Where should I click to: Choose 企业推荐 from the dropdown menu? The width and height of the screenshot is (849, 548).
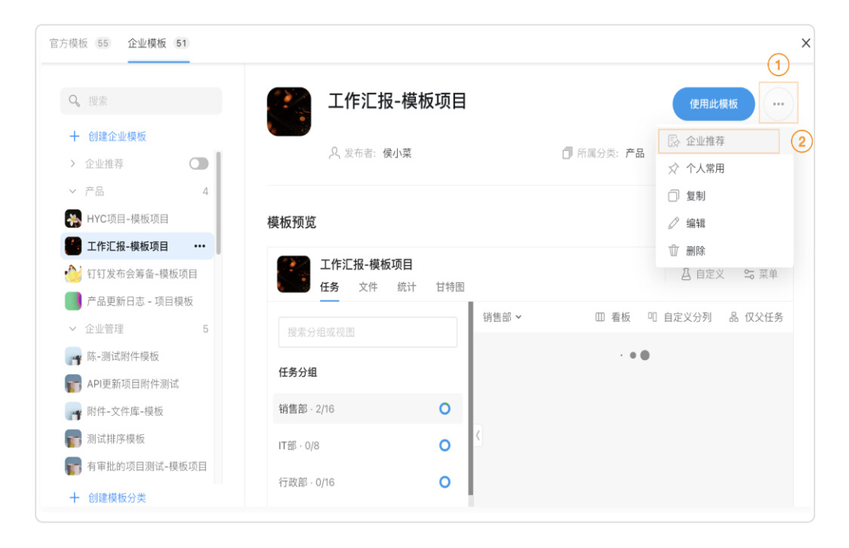719,142
